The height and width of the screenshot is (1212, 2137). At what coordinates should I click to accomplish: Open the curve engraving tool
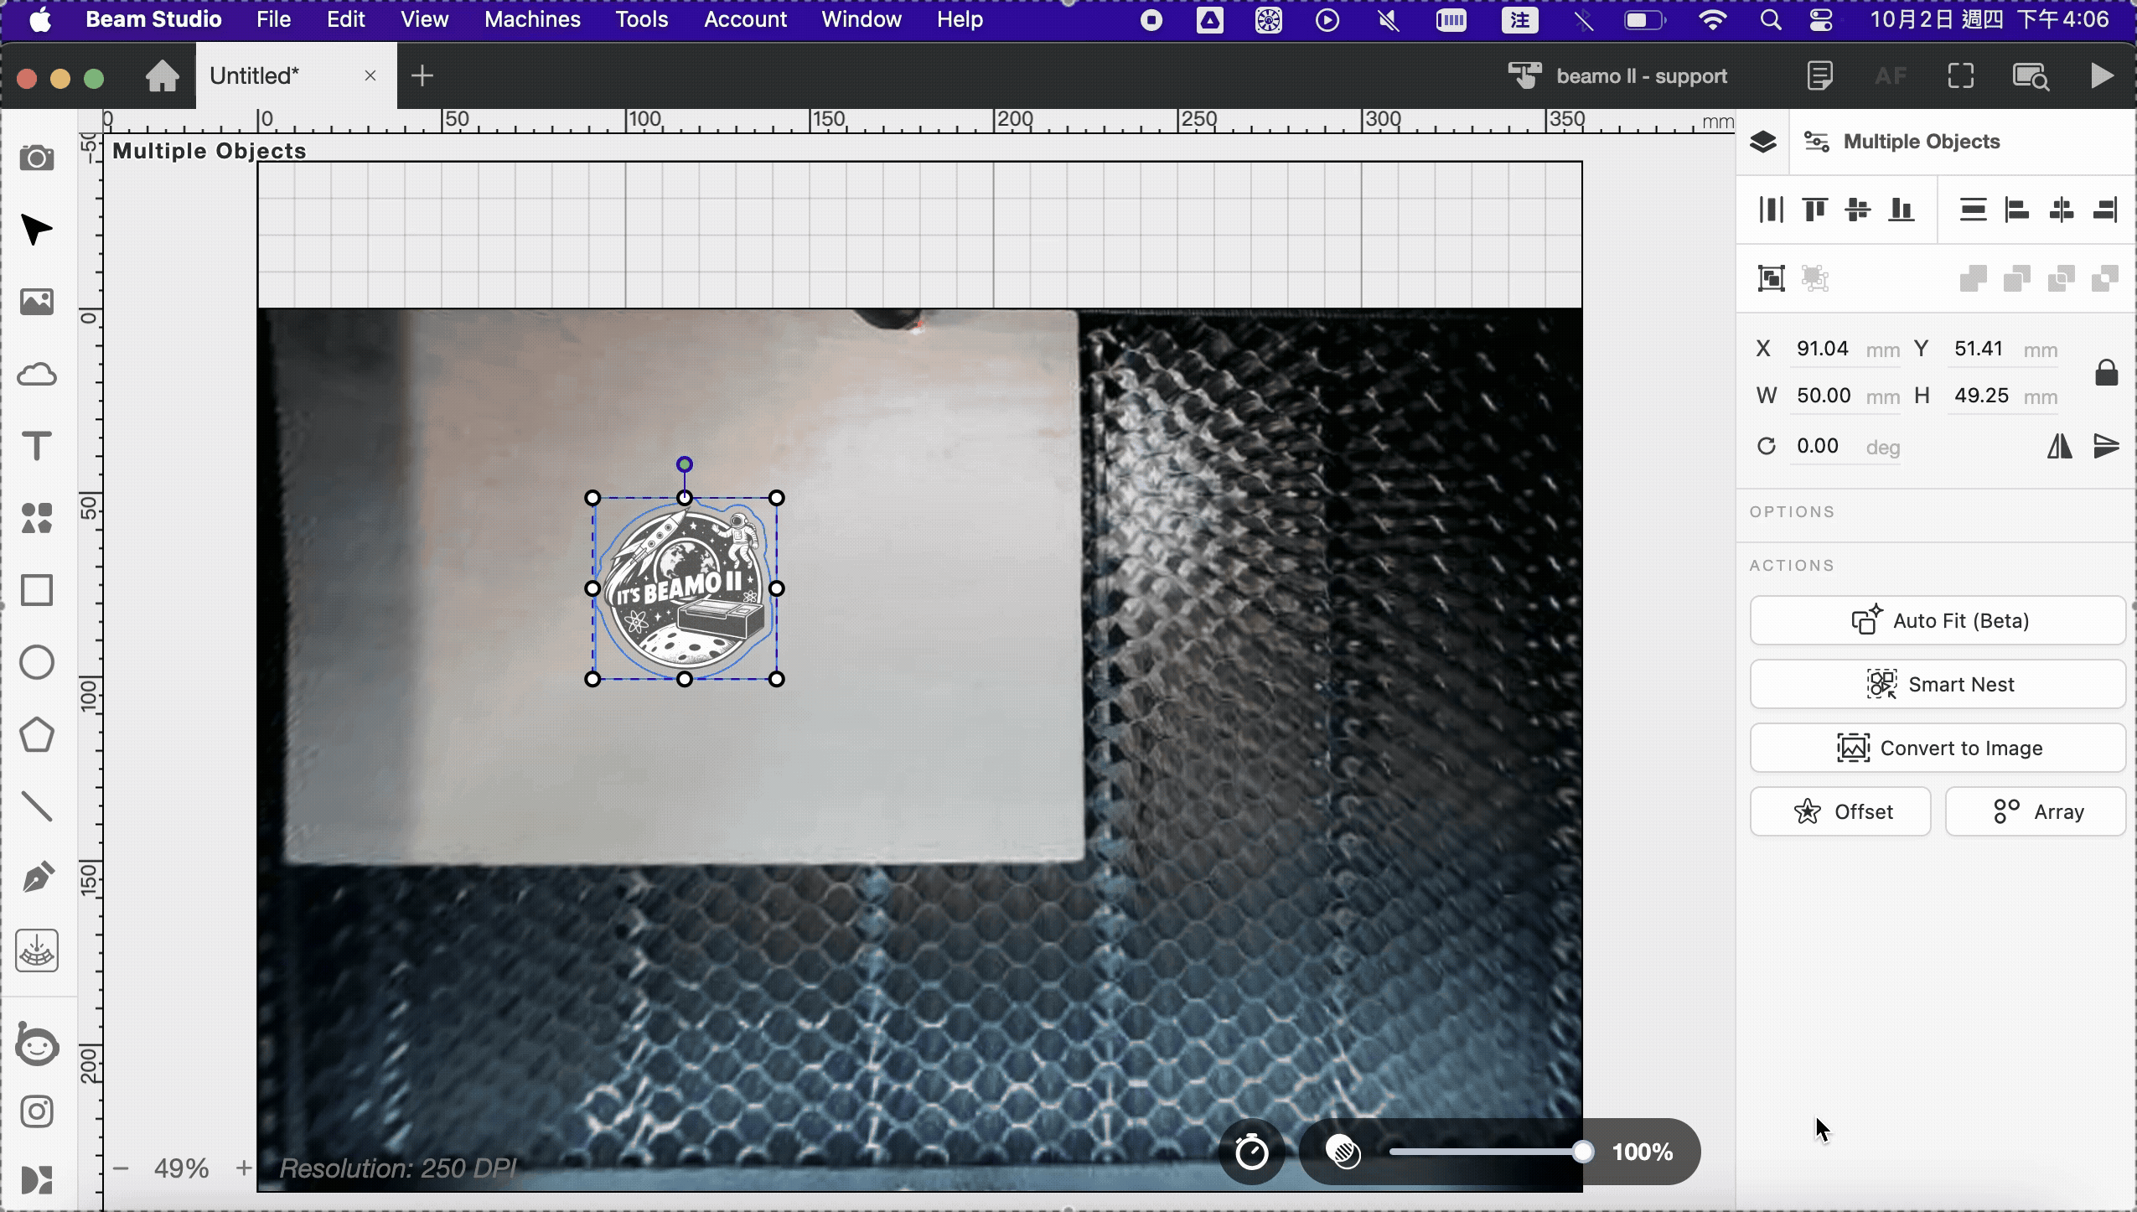click(x=37, y=950)
